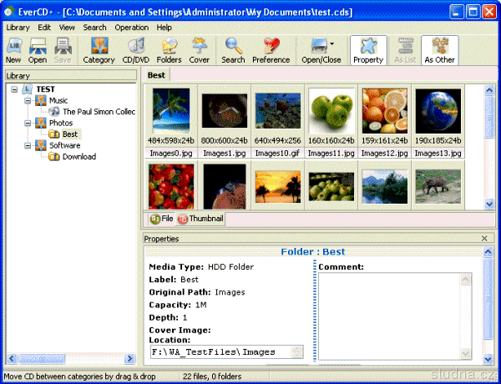Image resolution: width=501 pixels, height=384 pixels.
Task: Click the thumbnail pane vertical scrollbar thumb
Action: coord(489,117)
